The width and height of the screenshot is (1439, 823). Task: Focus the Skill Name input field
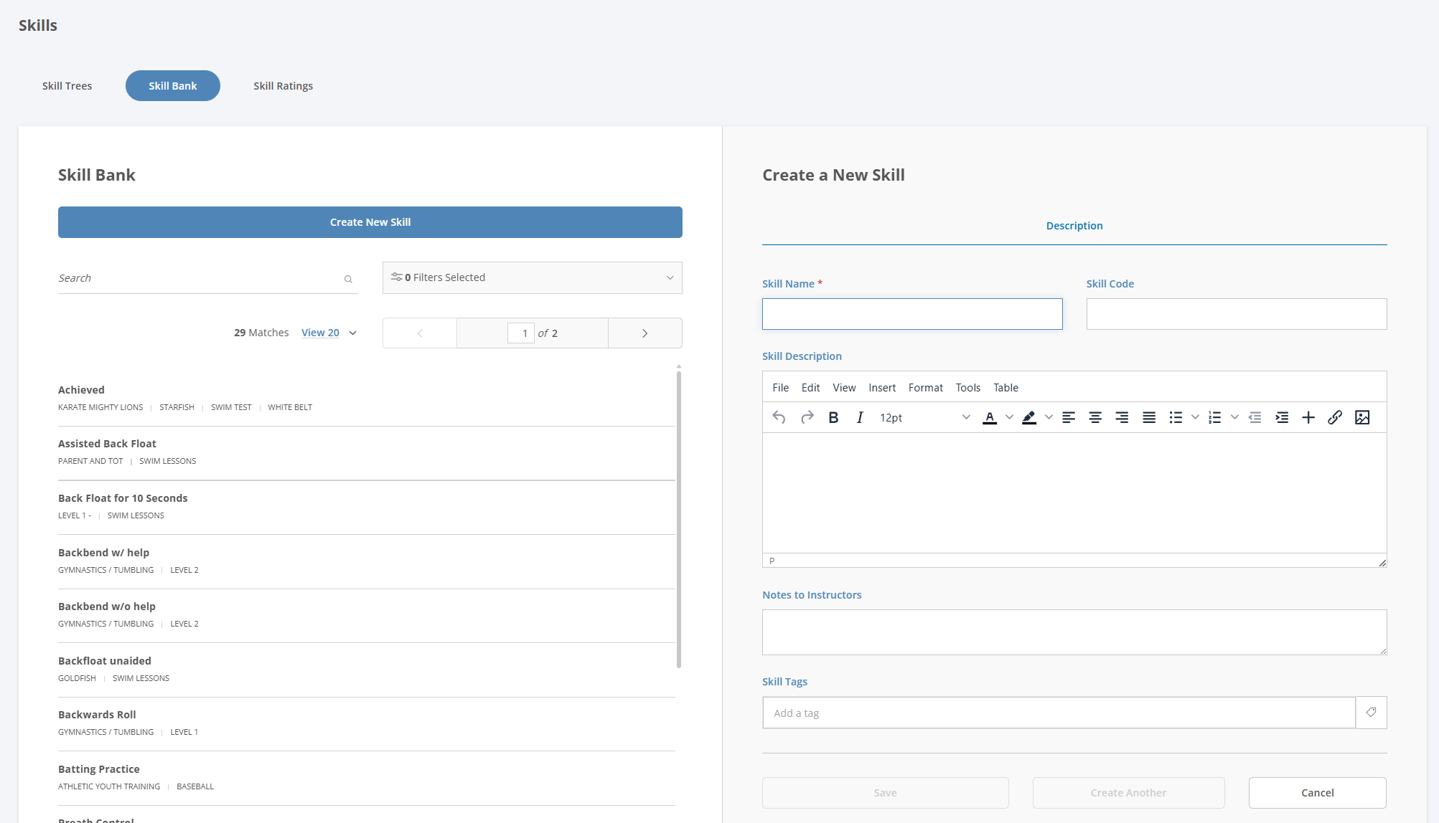(912, 314)
